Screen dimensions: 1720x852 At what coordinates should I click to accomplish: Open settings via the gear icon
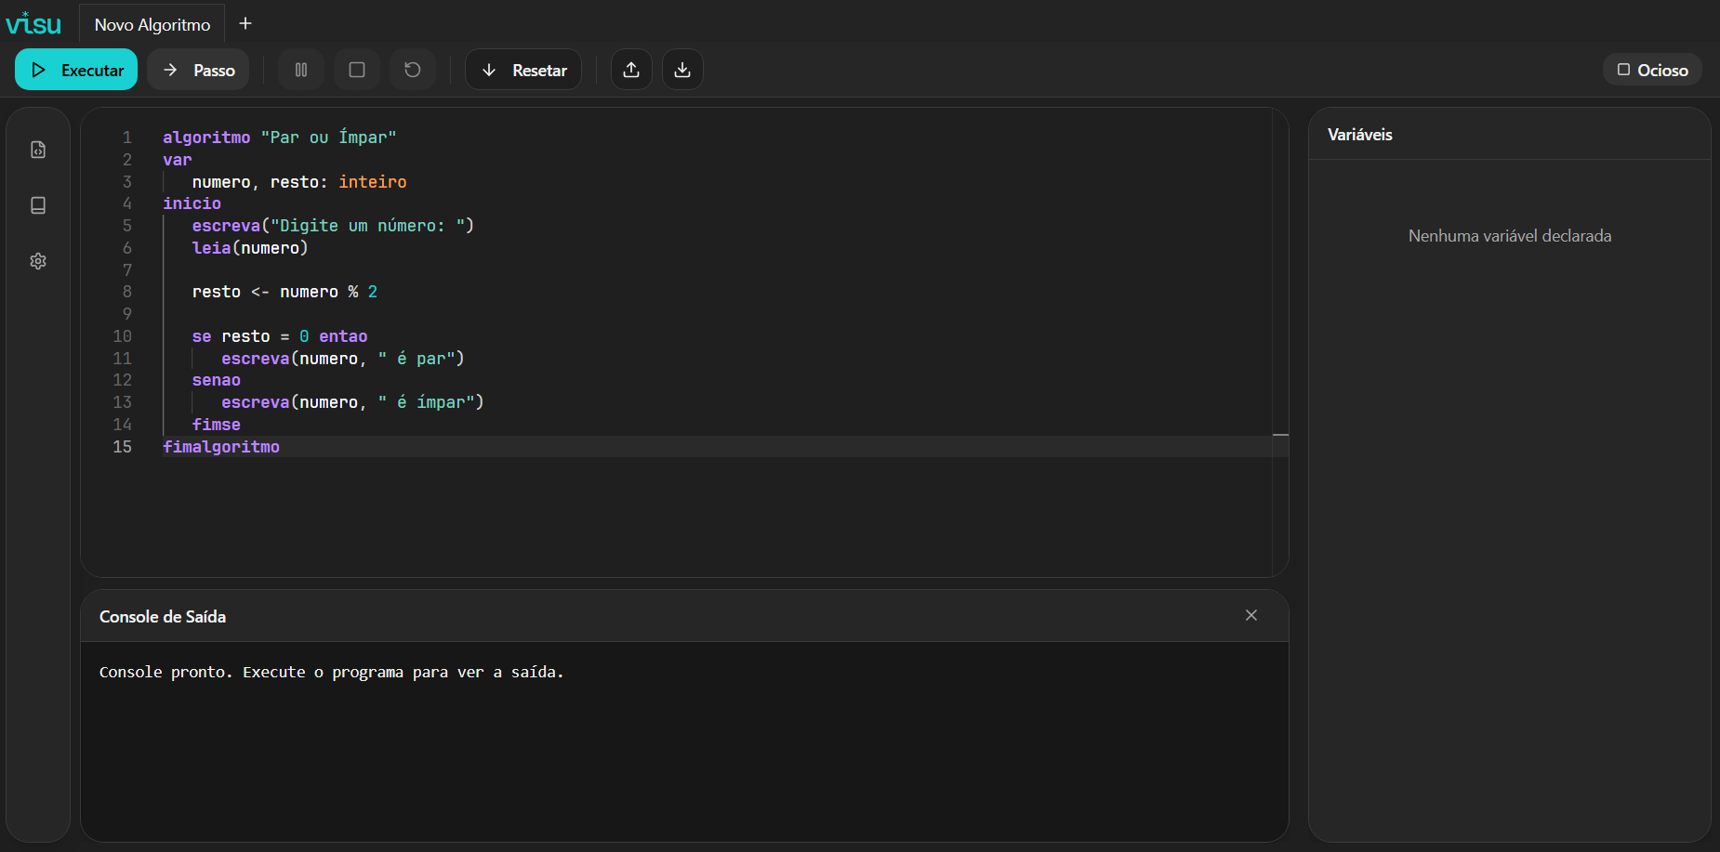click(38, 261)
